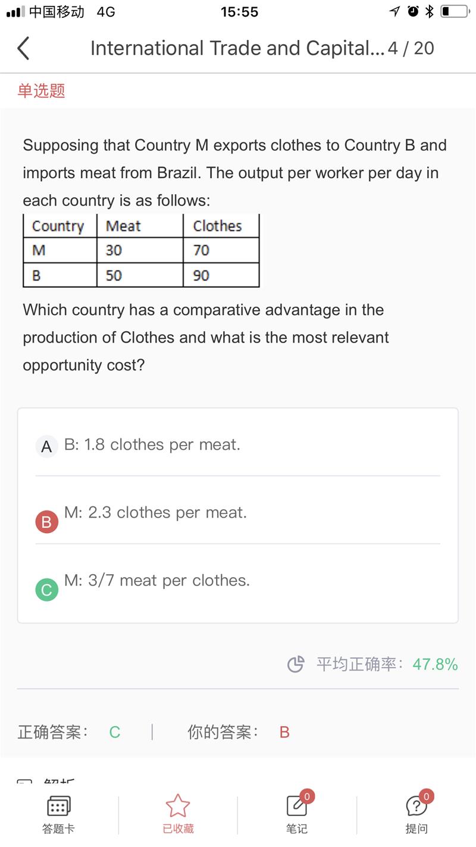Tap option text 'M: 3/7 meat per clothes'
476x847 pixels.
(157, 580)
